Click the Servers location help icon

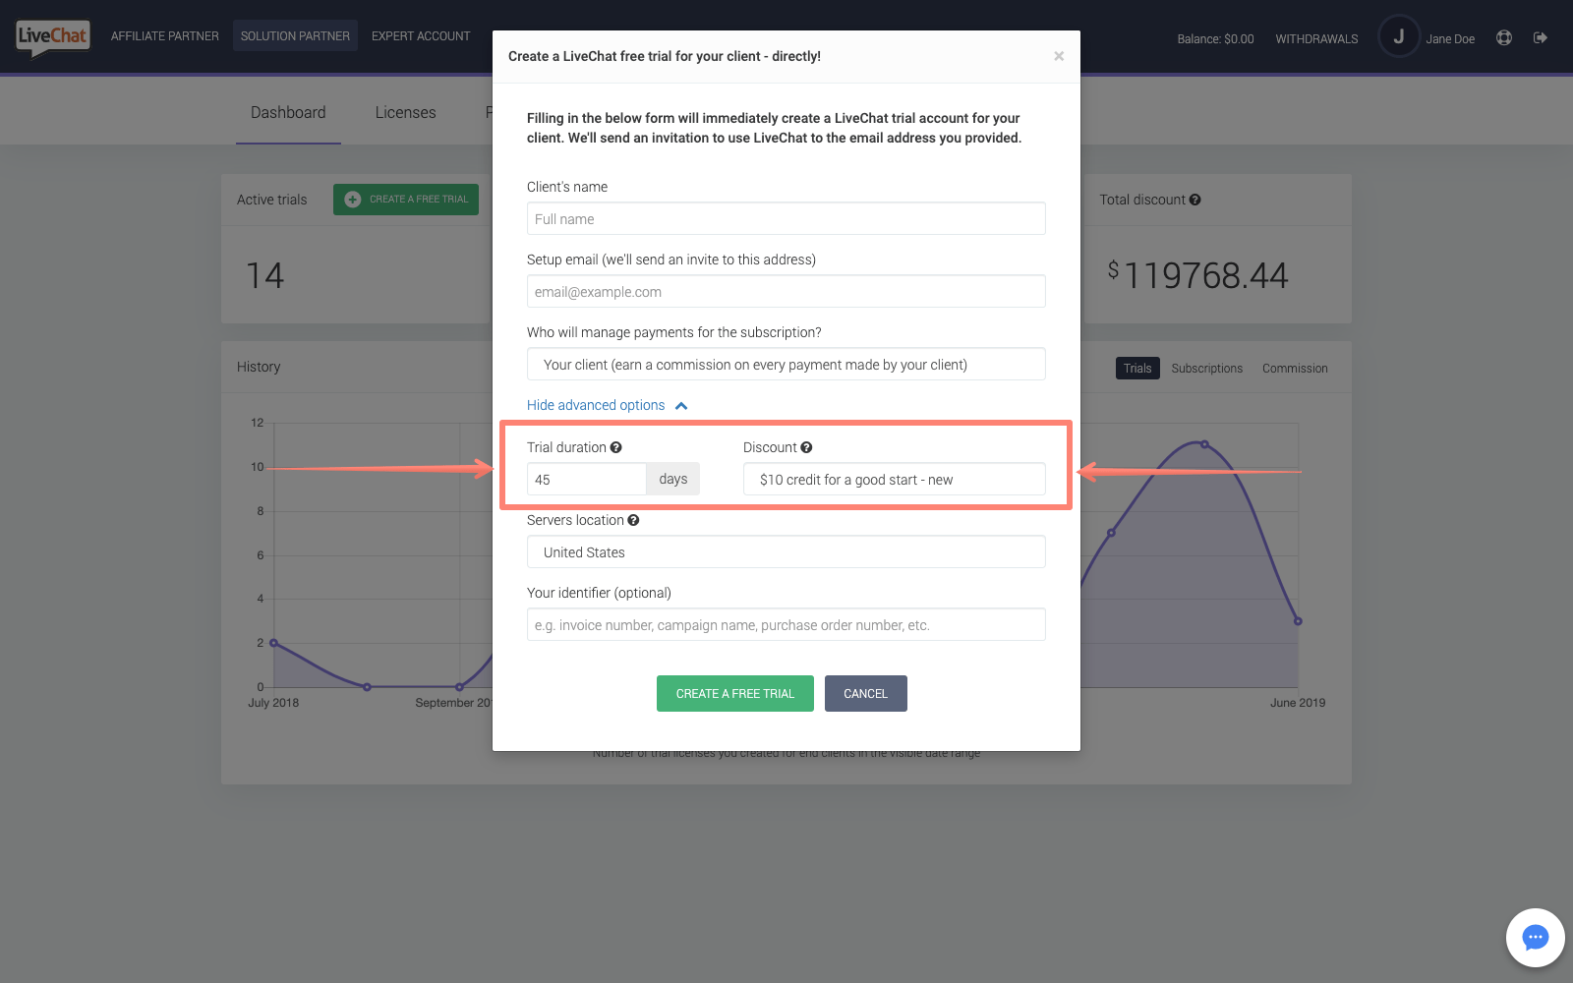(633, 520)
